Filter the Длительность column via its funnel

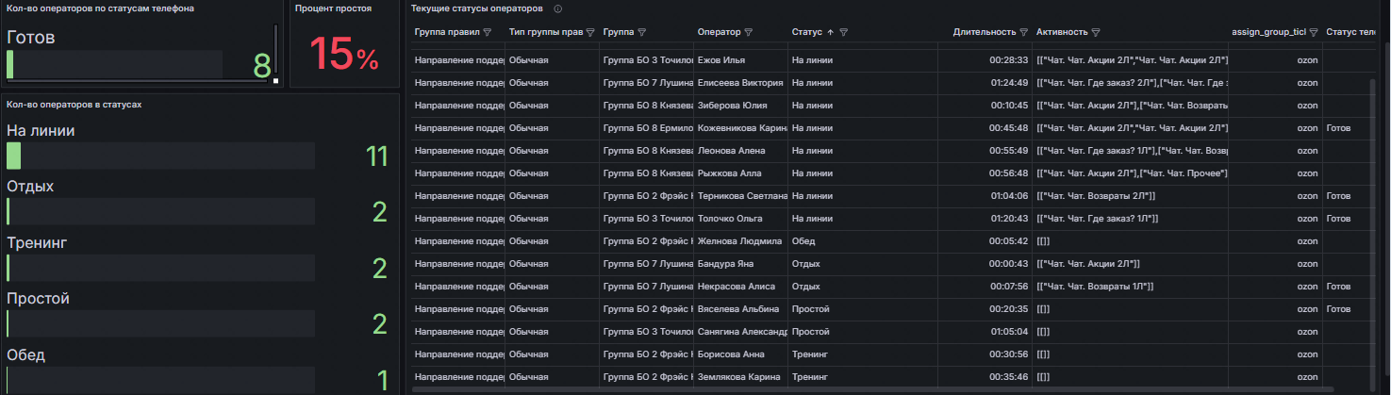[x=1024, y=32]
